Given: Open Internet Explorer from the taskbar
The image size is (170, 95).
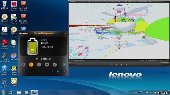Looking at the screenshot, I should click(x=11, y=93).
